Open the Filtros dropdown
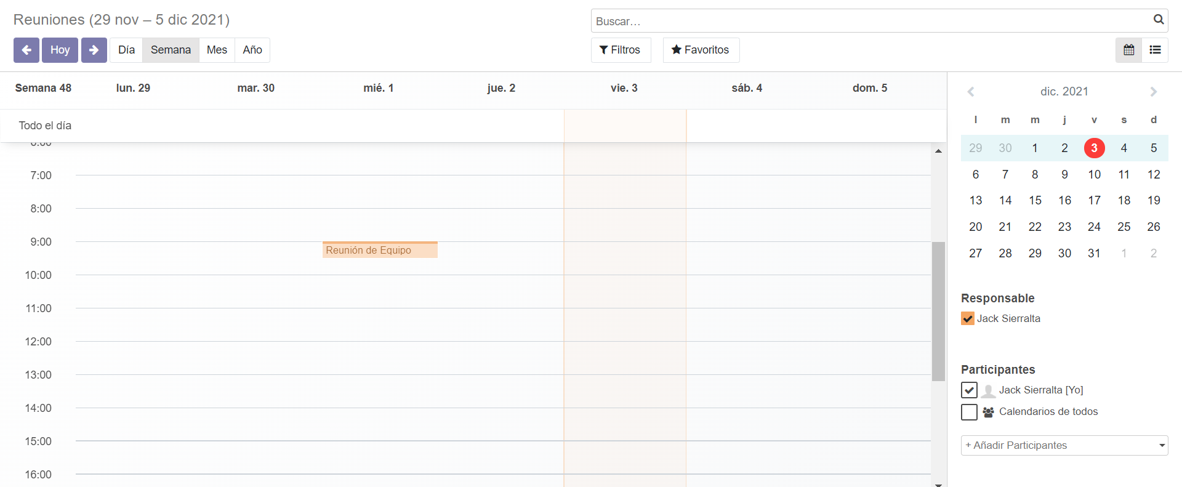 621,50
